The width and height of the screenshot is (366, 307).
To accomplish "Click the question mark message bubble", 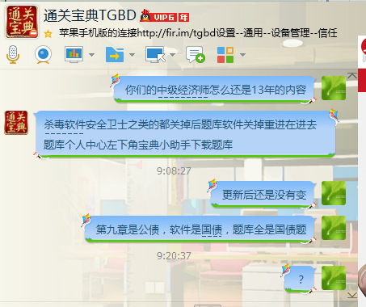I will tap(301, 280).
